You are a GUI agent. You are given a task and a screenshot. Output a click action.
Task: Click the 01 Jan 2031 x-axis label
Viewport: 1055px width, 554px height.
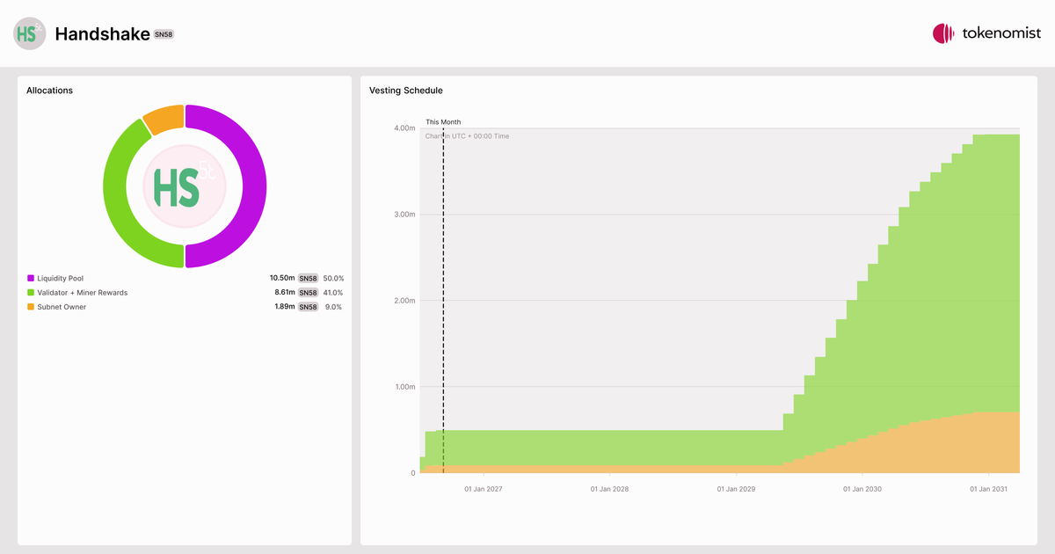click(988, 489)
